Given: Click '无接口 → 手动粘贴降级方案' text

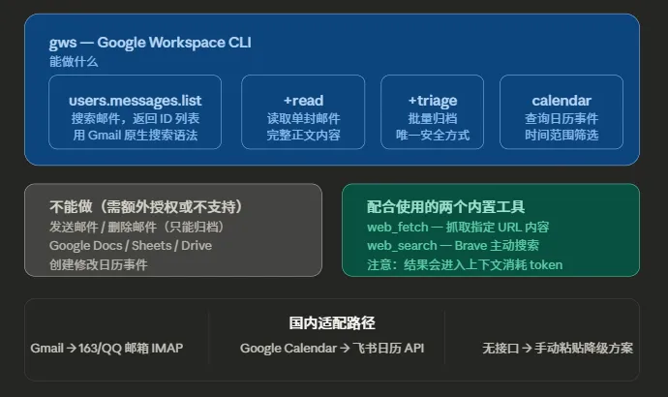Looking at the screenshot, I should tap(558, 348).
